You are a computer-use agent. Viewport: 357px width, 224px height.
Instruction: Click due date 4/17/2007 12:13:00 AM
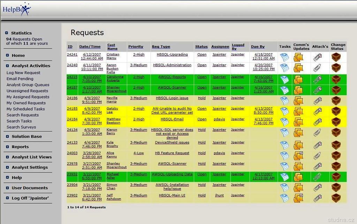(x=264, y=176)
